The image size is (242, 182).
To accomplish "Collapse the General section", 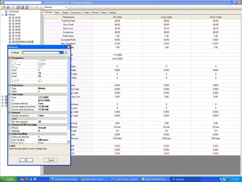I will [x=10, y=113].
